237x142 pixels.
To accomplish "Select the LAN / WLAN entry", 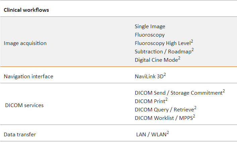I will coord(151,135).
